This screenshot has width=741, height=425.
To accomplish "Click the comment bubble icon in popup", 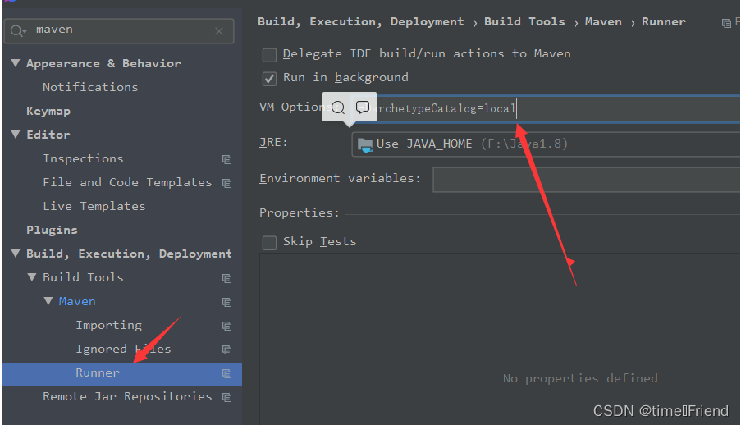I will click(x=363, y=107).
